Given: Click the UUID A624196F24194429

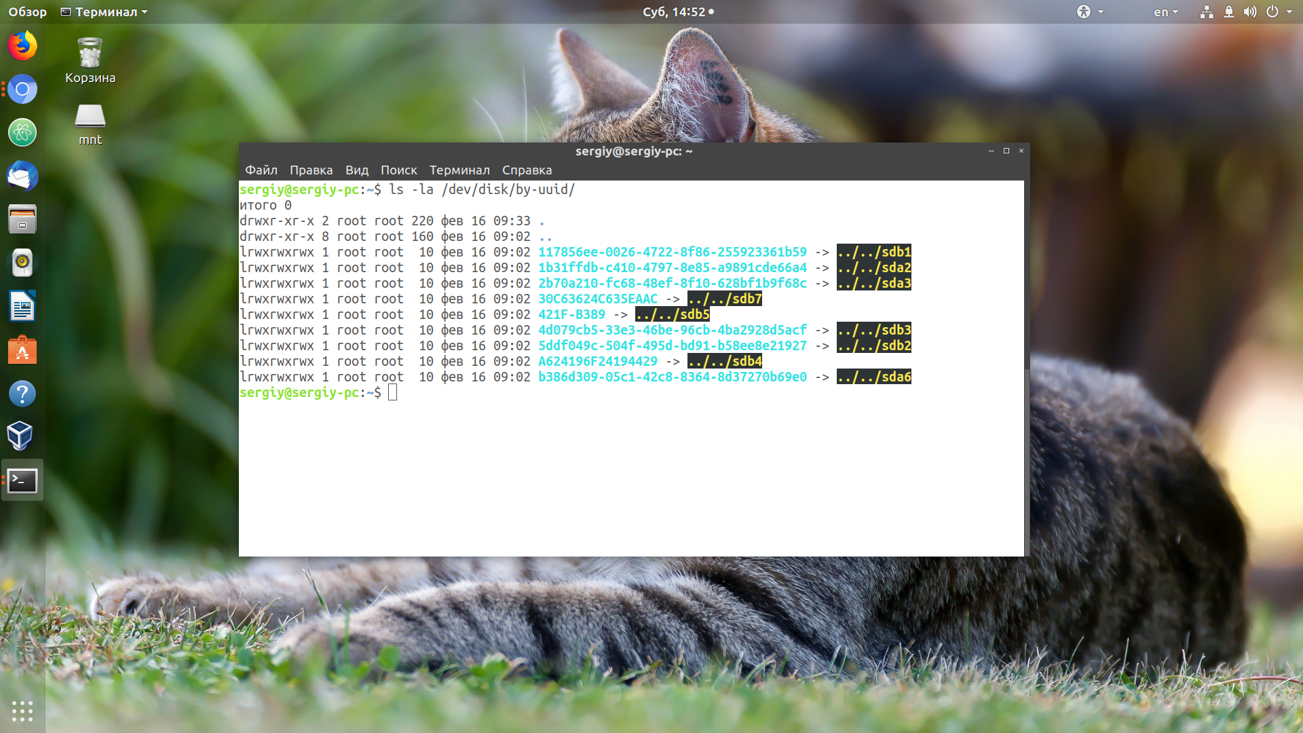Looking at the screenshot, I should point(598,361).
